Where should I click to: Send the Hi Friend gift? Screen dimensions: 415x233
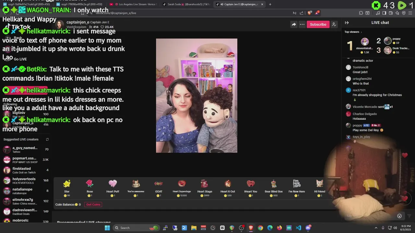[320, 189]
